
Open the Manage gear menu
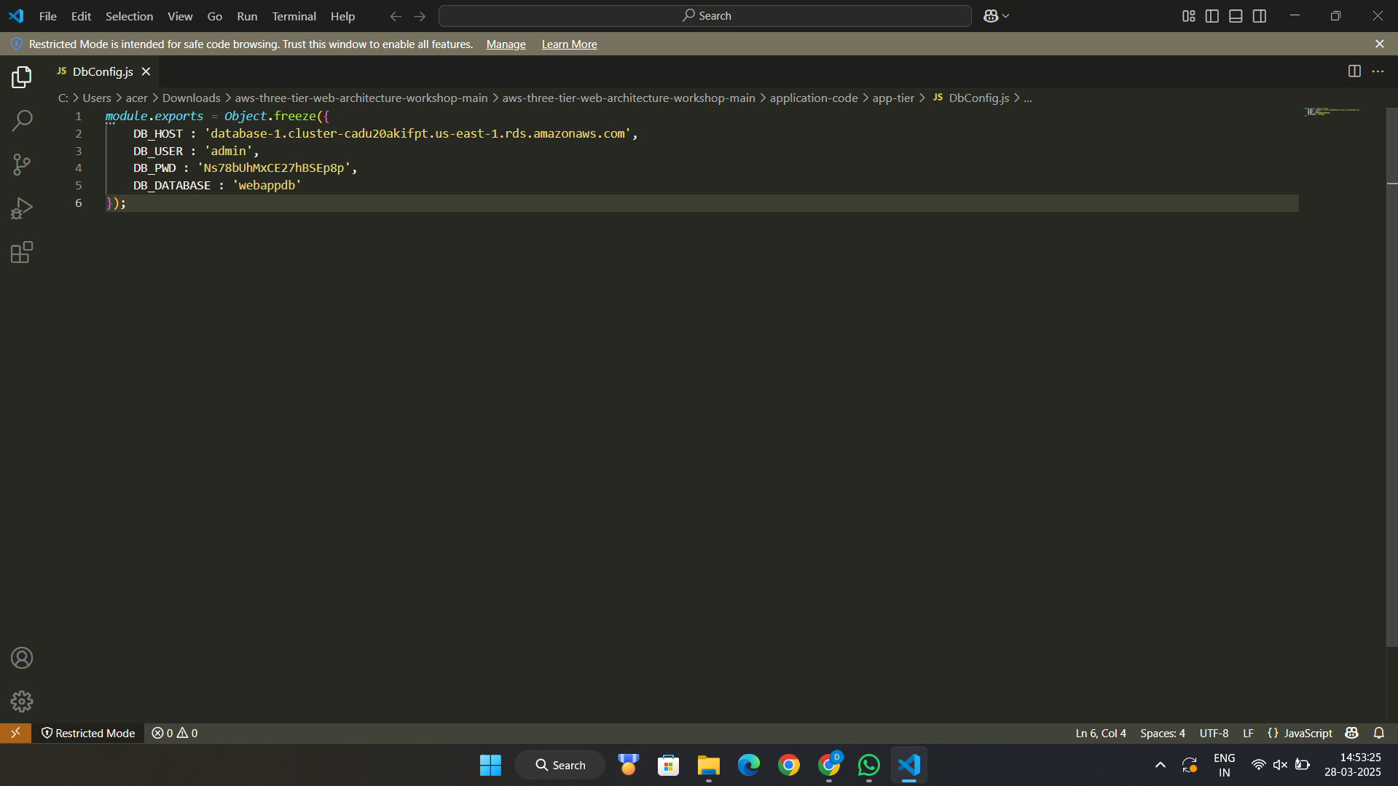pyautogui.click(x=22, y=701)
